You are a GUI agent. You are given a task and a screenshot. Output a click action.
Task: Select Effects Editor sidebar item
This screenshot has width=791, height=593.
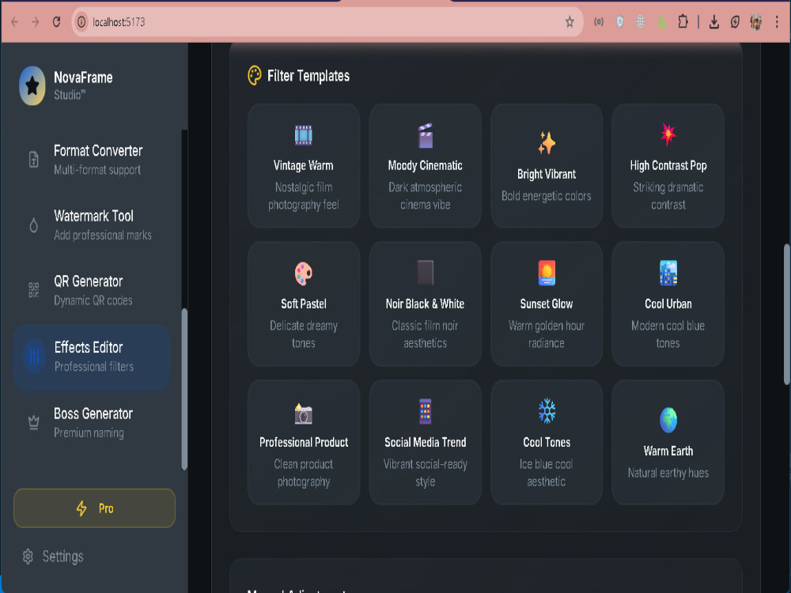coord(92,357)
